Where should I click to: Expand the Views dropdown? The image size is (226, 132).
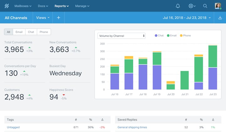coord(43,18)
